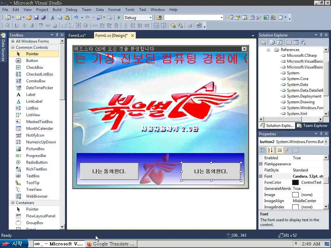
Task: Click the ImageIndex property empty swatch
Action: [295, 207]
